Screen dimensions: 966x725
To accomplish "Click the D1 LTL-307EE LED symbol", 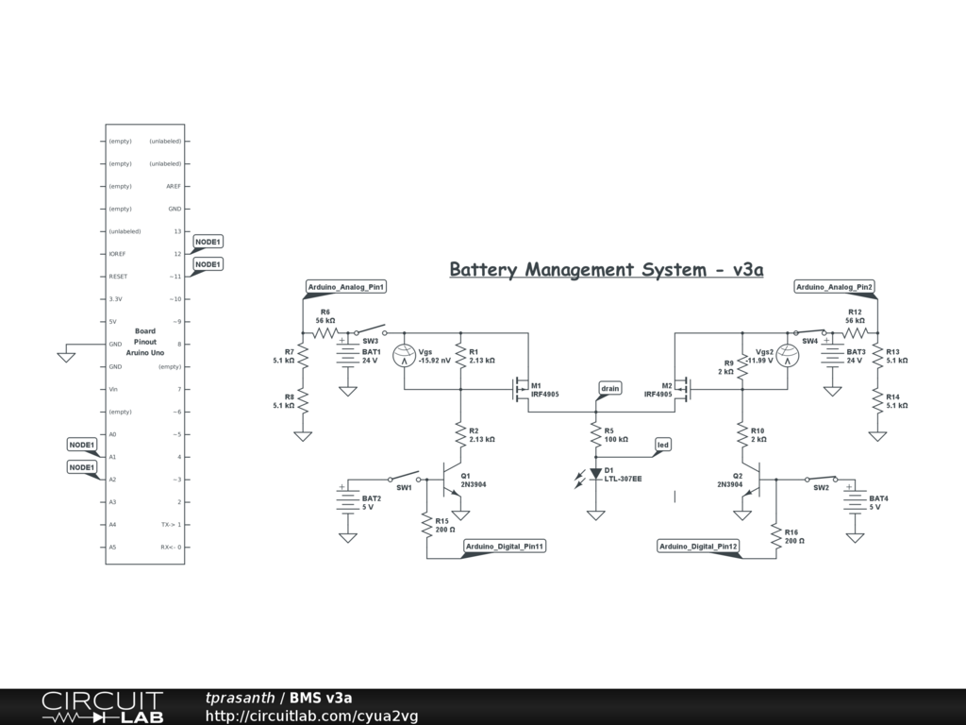I will pos(595,474).
